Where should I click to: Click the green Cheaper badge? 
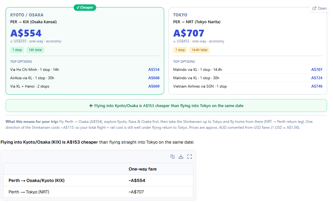coord(85,7)
